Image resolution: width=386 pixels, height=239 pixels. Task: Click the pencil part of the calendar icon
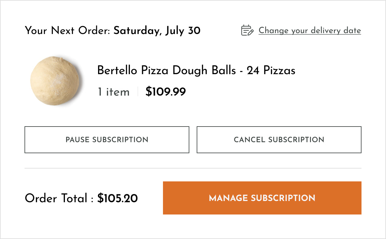coord(251,32)
